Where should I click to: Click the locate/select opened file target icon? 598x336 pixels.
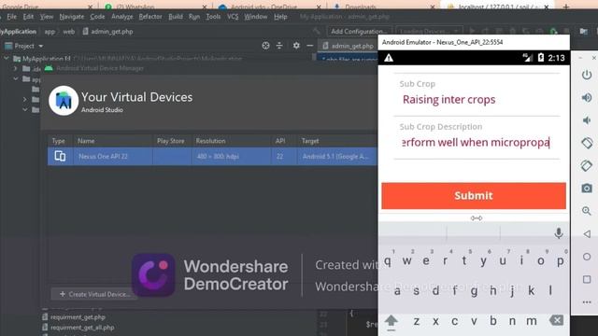265,46
